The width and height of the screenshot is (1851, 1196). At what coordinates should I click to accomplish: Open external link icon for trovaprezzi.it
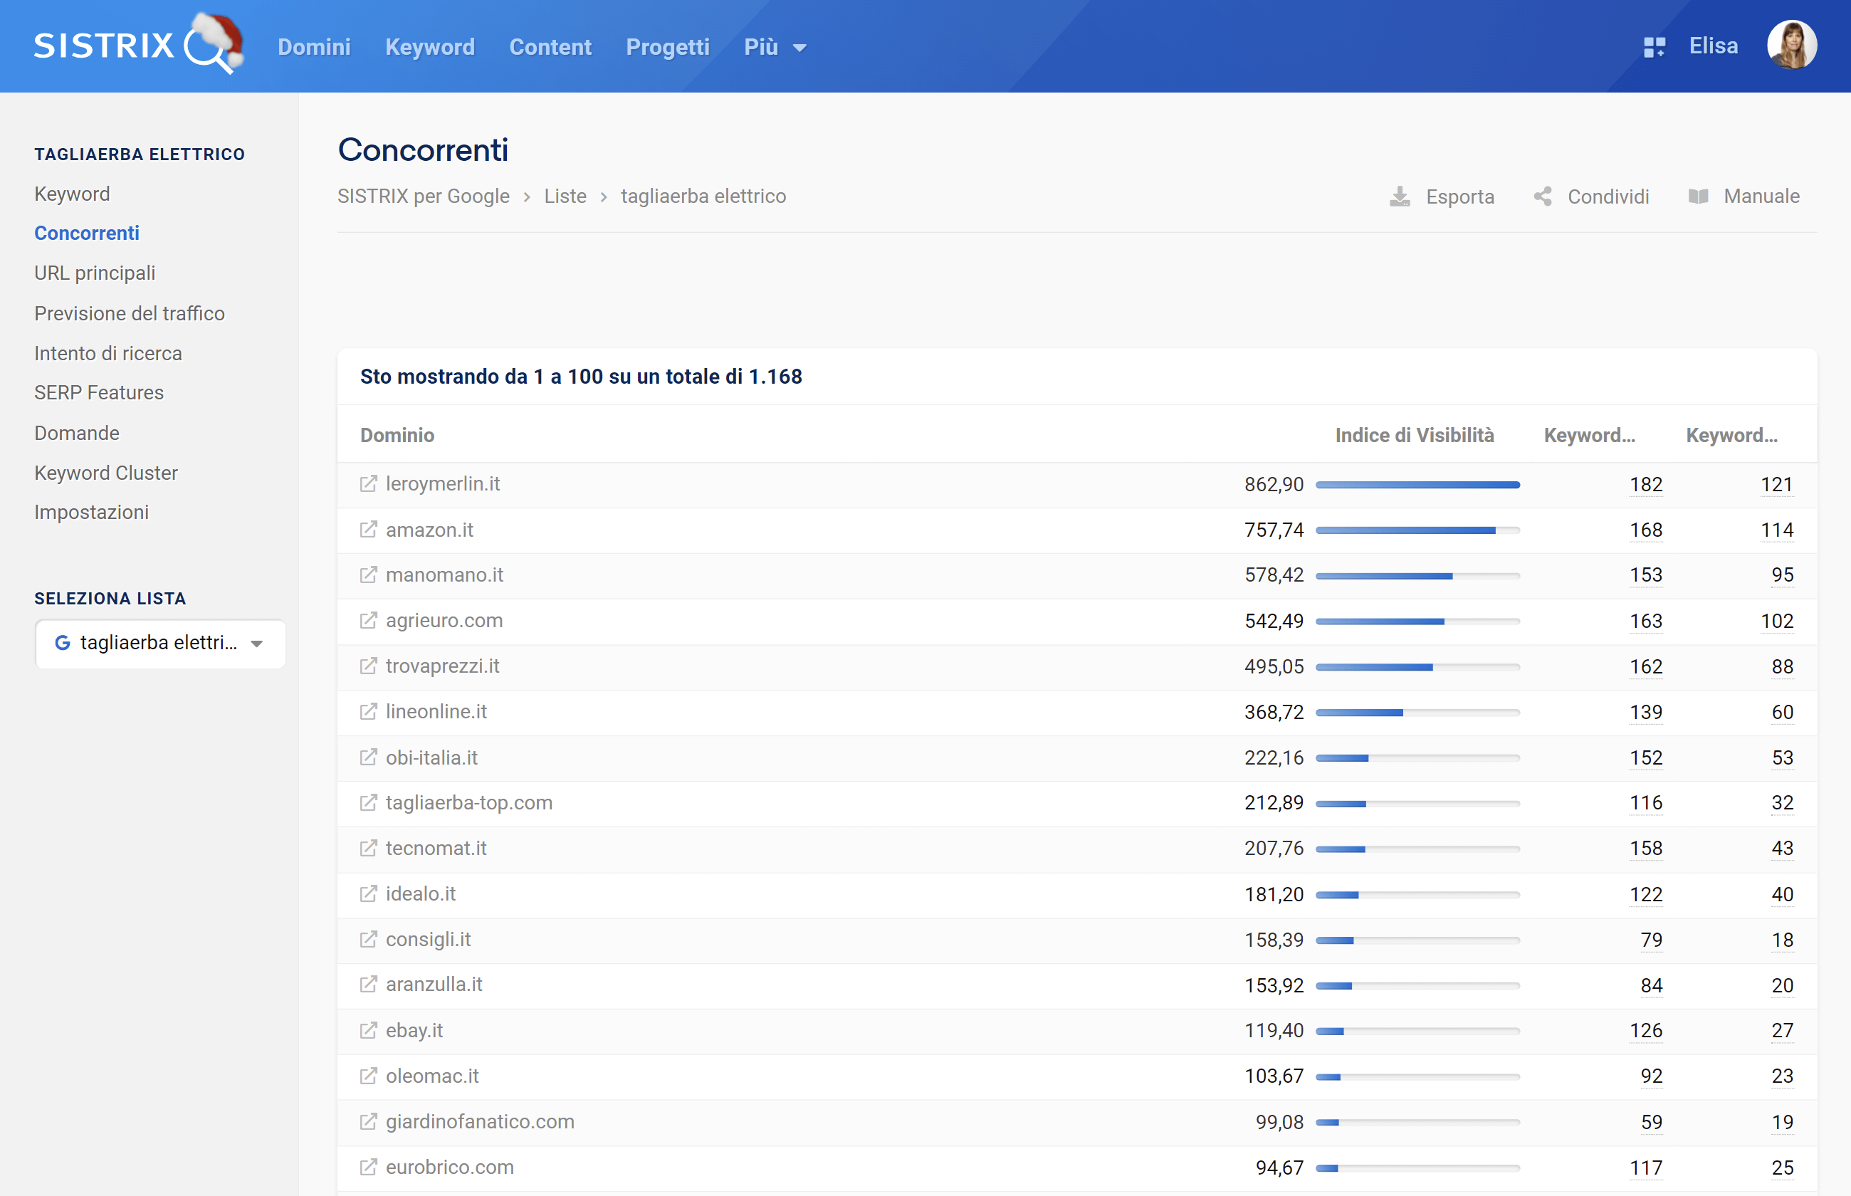pyautogui.click(x=368, y=666)
